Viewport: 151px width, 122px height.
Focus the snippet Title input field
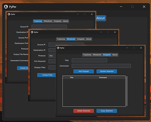tap(89, 60)
